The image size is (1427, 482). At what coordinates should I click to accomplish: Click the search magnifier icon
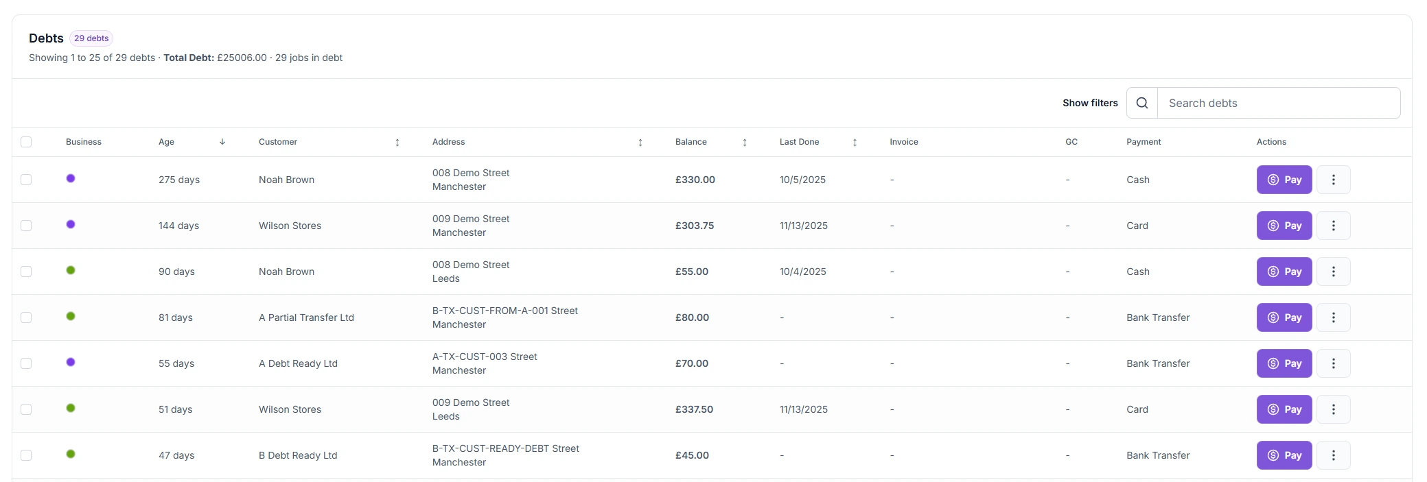1142,103
